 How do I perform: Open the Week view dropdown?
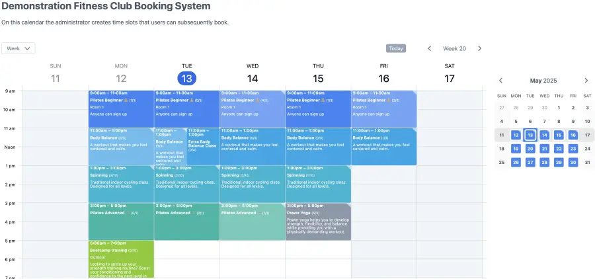19,48
